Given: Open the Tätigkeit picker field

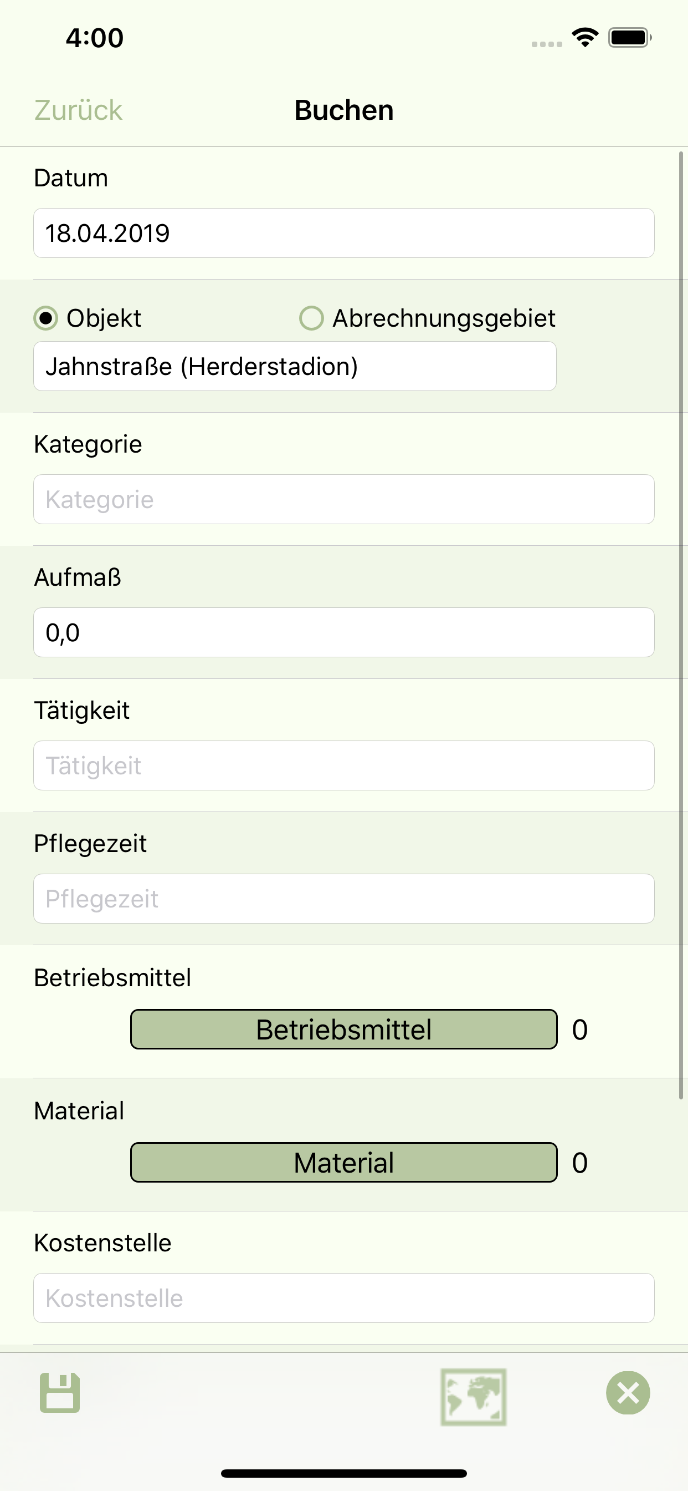Looking at the screenshot, I should [x=344, y=765].
